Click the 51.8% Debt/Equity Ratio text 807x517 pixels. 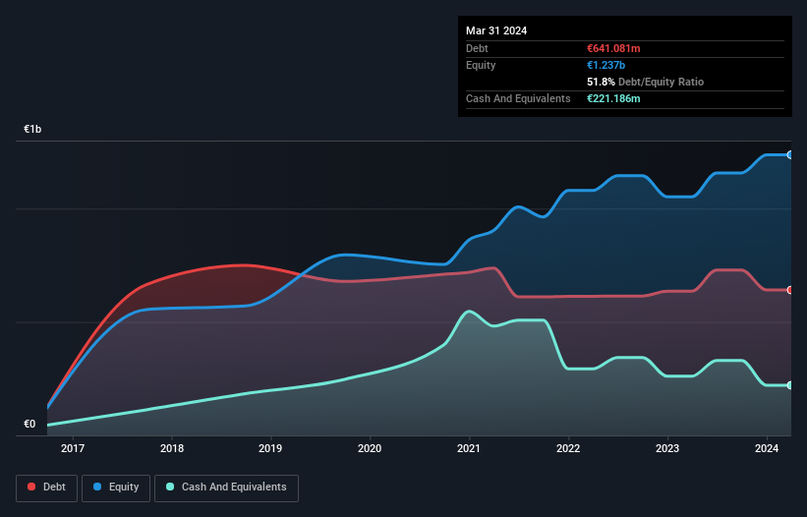point(645,82)
